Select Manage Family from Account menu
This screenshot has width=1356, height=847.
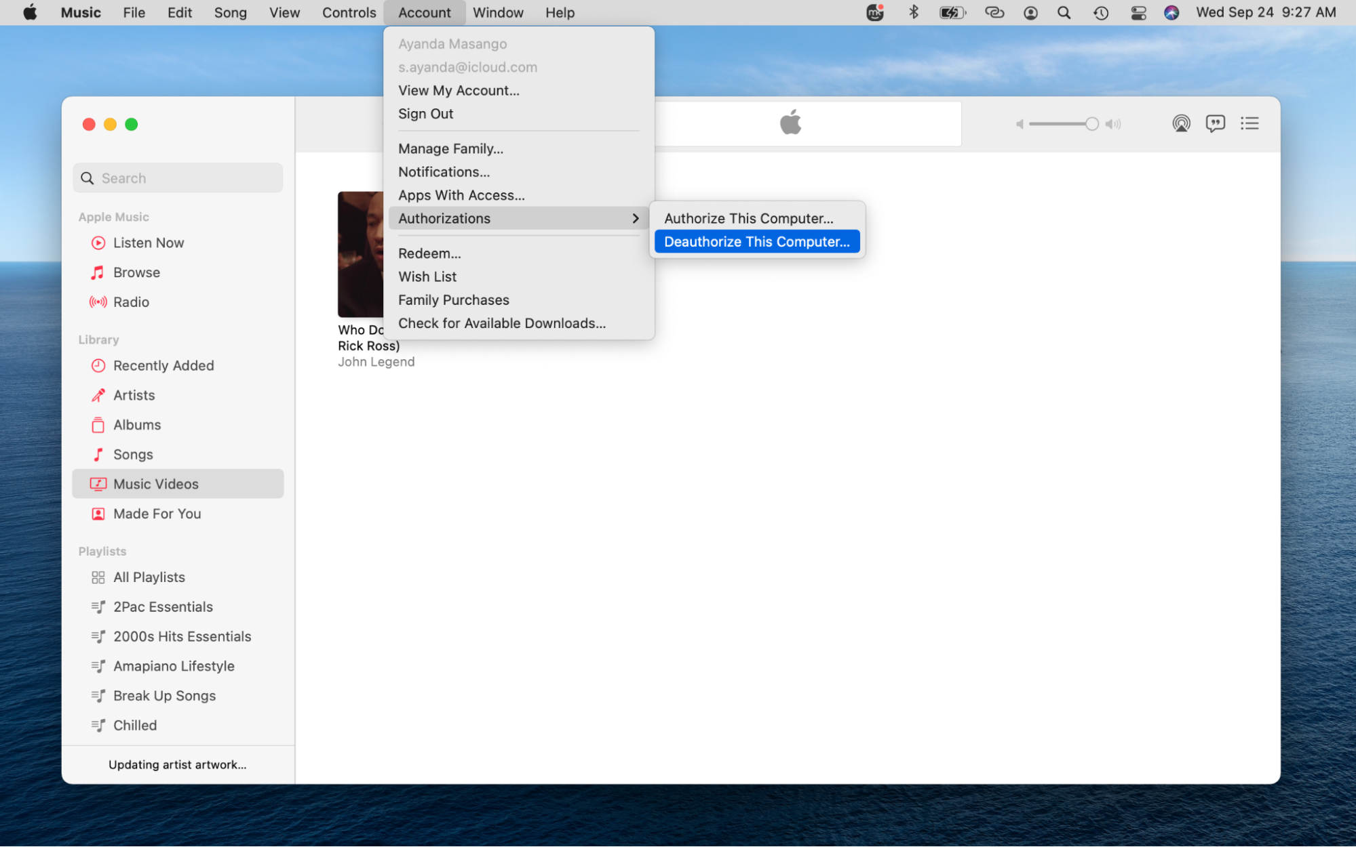pyautogui.click(x=450, y=148)
